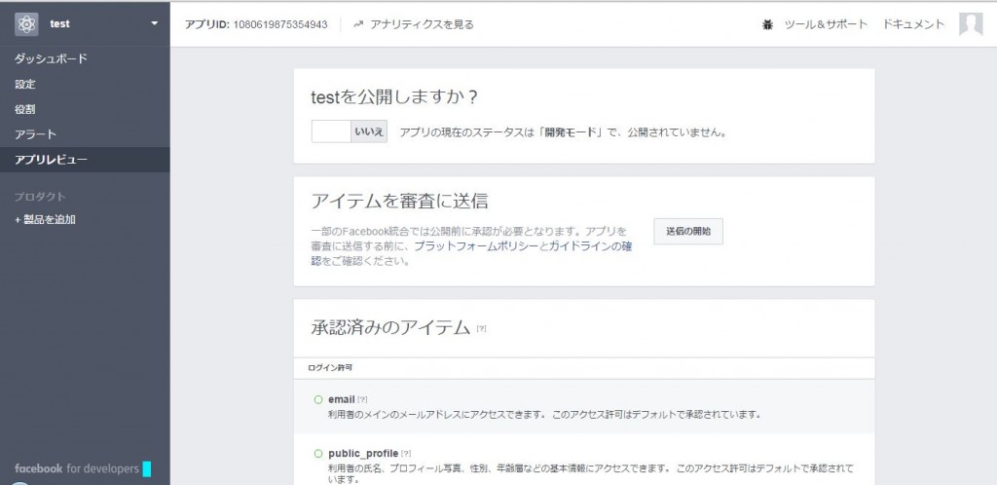This screenshot has height=485, width=997.
Task: Click the プロダクト sidebar label
Action: click(40, 197)
